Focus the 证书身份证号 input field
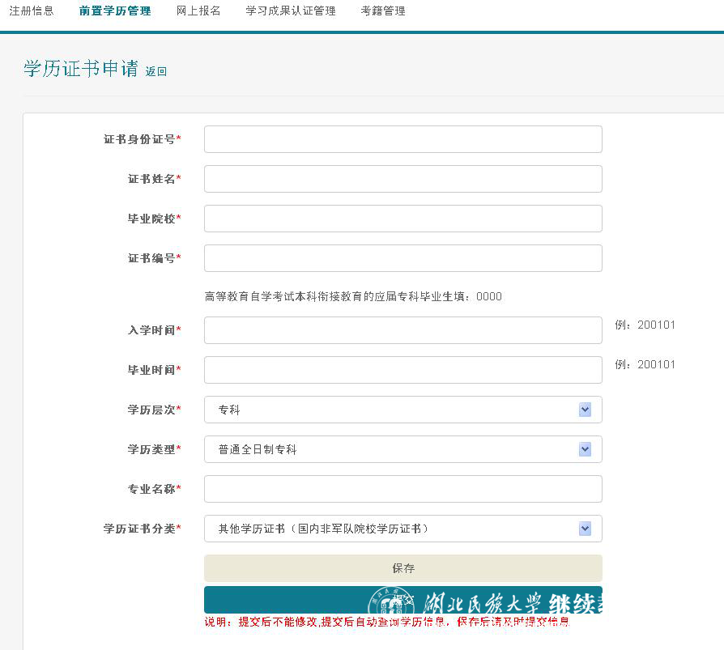 pyautogui.click(x=402, y=139)
